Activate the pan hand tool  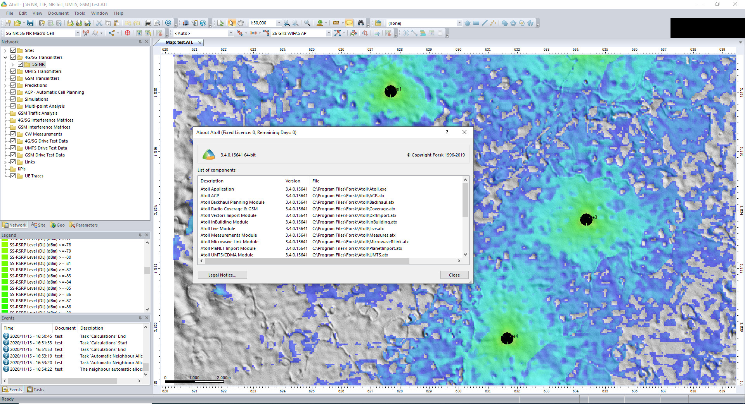pos(241,23)
